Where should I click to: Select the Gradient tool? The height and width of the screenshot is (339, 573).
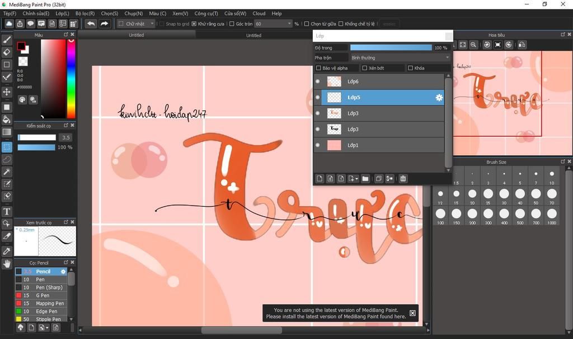[7, 132]
